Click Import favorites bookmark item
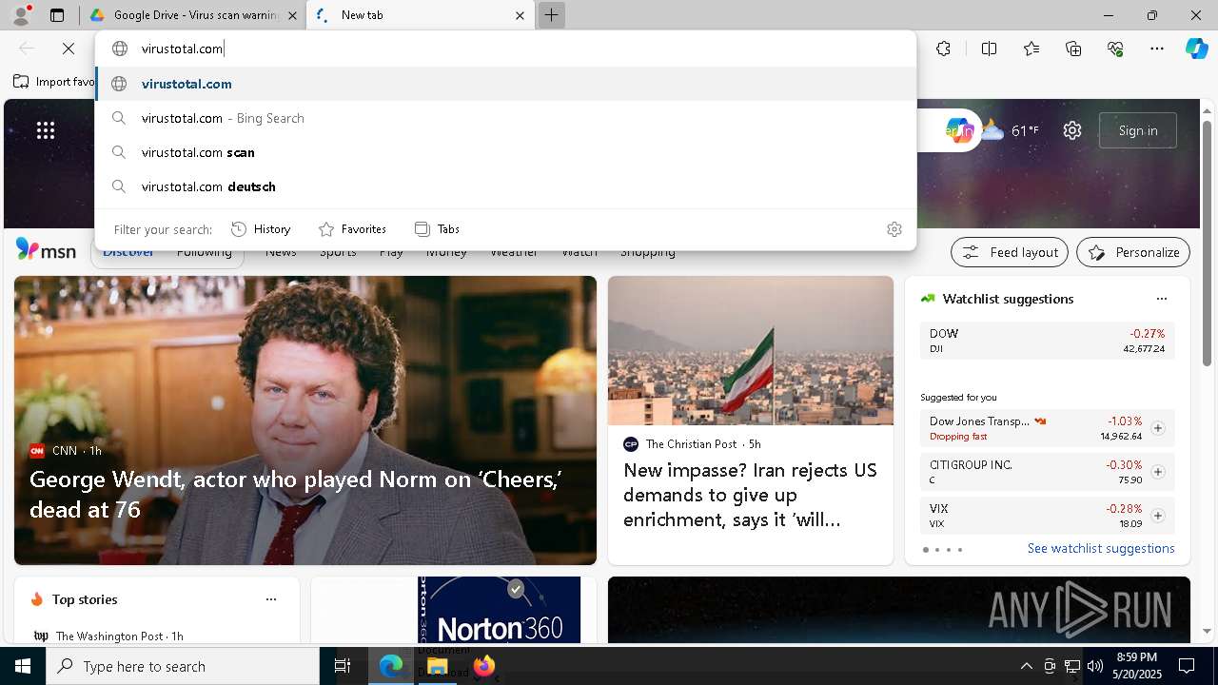This screenshot has width=1218, height=685. [54, 82]
